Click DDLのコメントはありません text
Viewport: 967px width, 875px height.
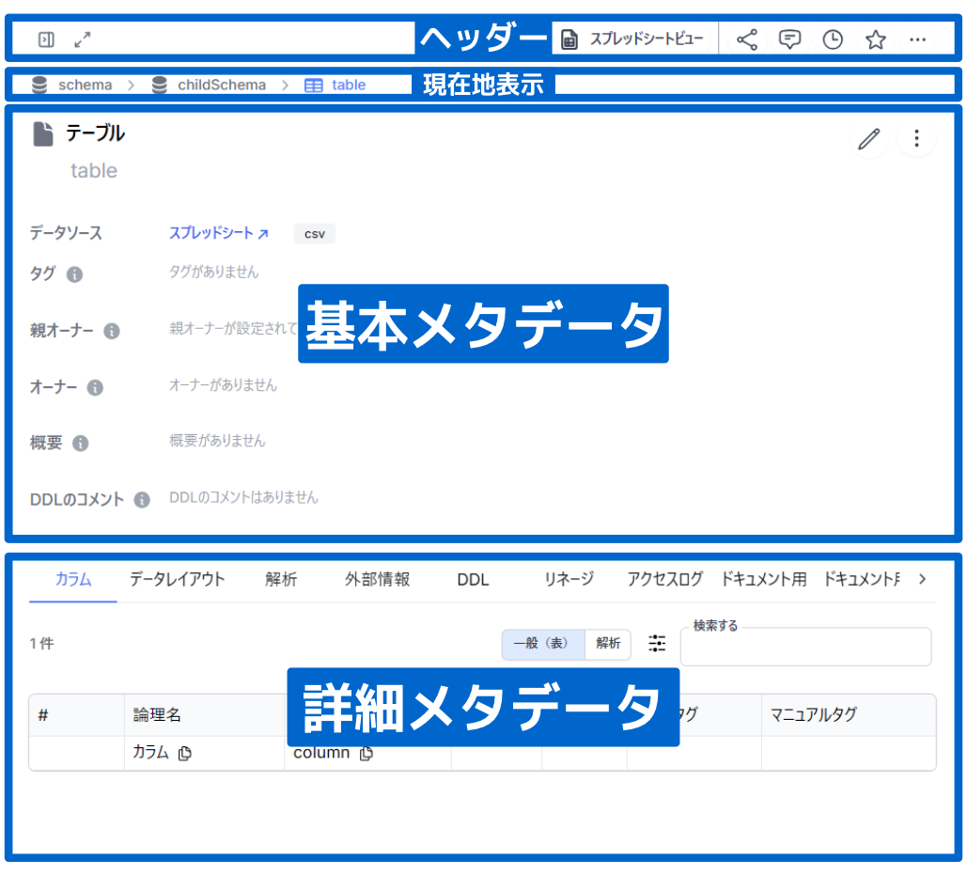click(x=243, y=497)
